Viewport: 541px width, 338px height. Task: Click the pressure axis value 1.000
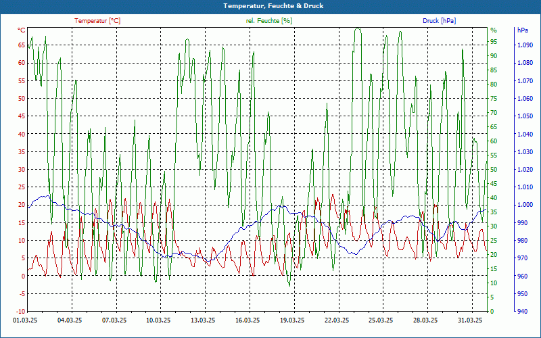pyautogui.click(x=525, y=205)
